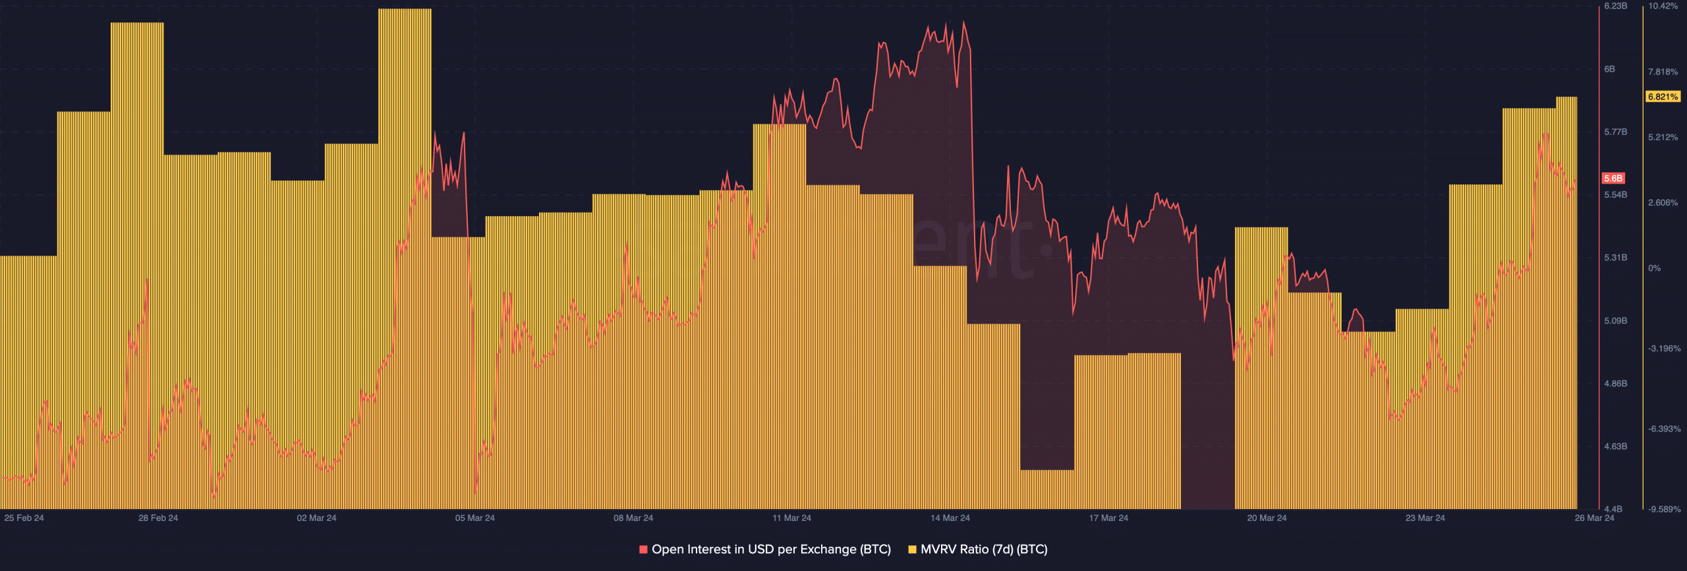
Task: Toggle Open Interest in USD per Exchange legend
Action: click(764, 549)
